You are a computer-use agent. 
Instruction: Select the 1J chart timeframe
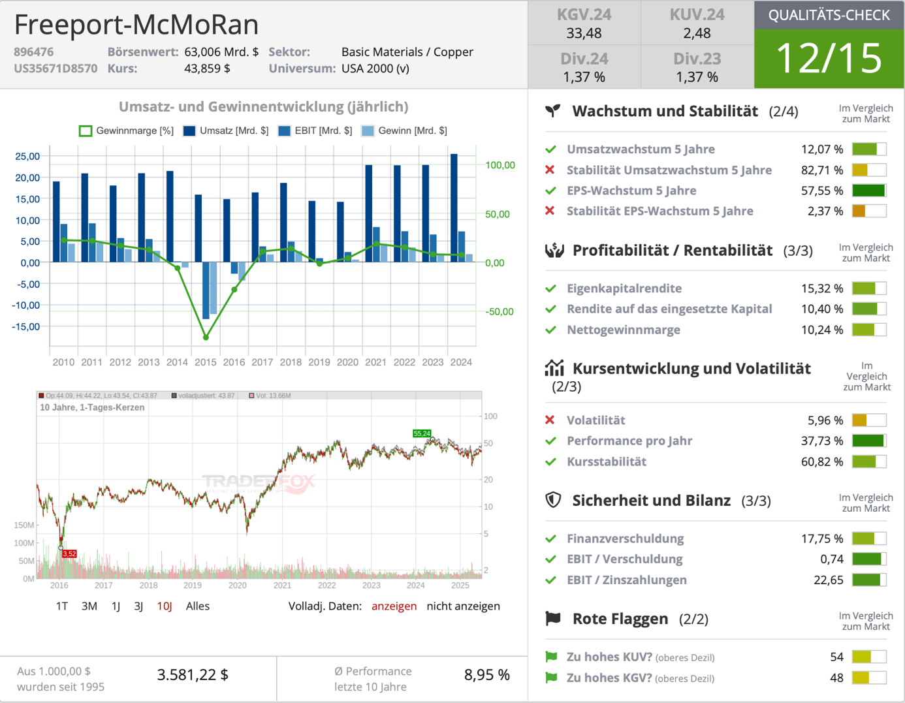click(x=116, y=606)
